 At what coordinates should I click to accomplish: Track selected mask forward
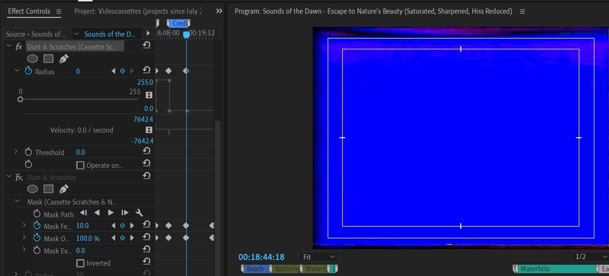pyautogui.click(x=111, y=213)
